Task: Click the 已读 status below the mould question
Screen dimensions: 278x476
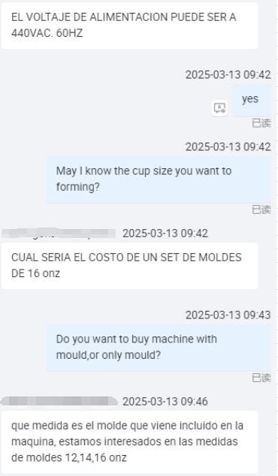Action: point(261,378)
